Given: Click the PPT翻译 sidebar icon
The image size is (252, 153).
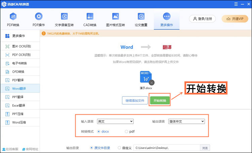Looking at the screenshot, I should pyautogui.click(x=7, y=97).
